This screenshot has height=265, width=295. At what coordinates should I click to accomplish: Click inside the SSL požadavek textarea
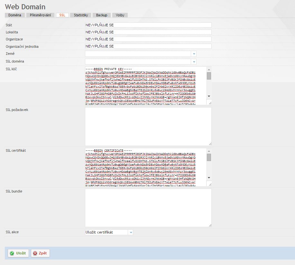click(x=148, y=126)
